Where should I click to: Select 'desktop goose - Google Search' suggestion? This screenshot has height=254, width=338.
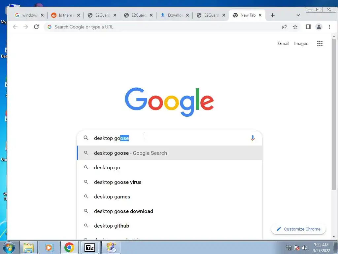tap(170, 153)
